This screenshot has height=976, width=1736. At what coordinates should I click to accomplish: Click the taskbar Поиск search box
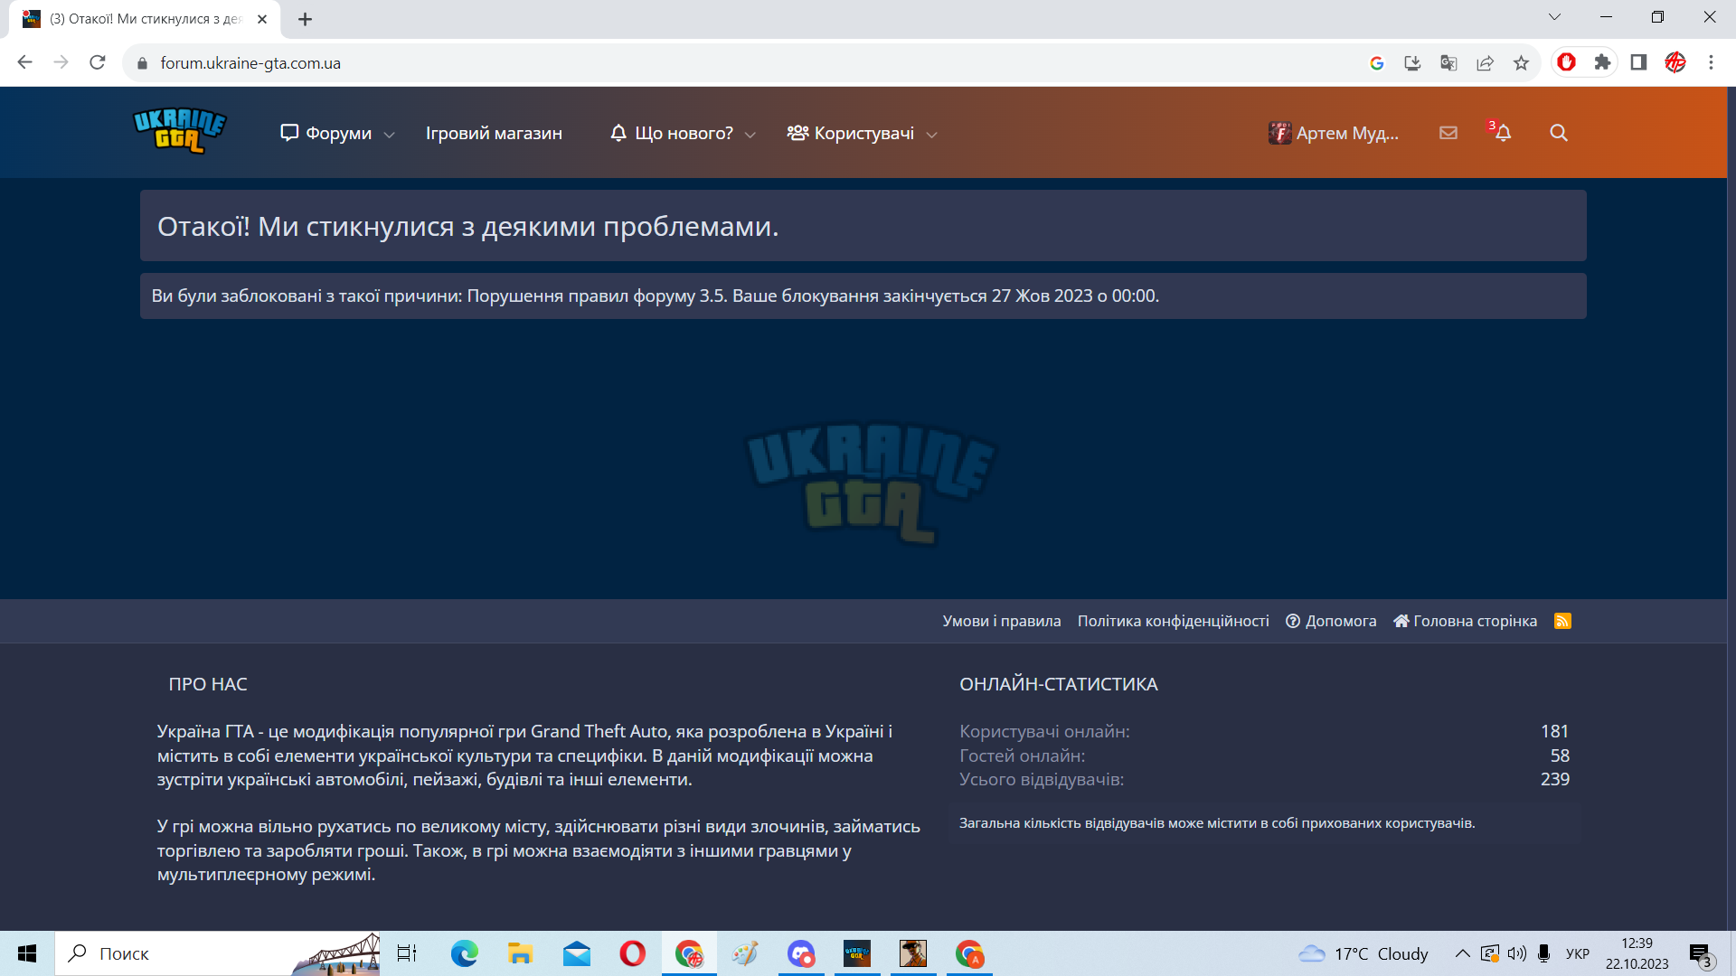[x=217, y=953]
